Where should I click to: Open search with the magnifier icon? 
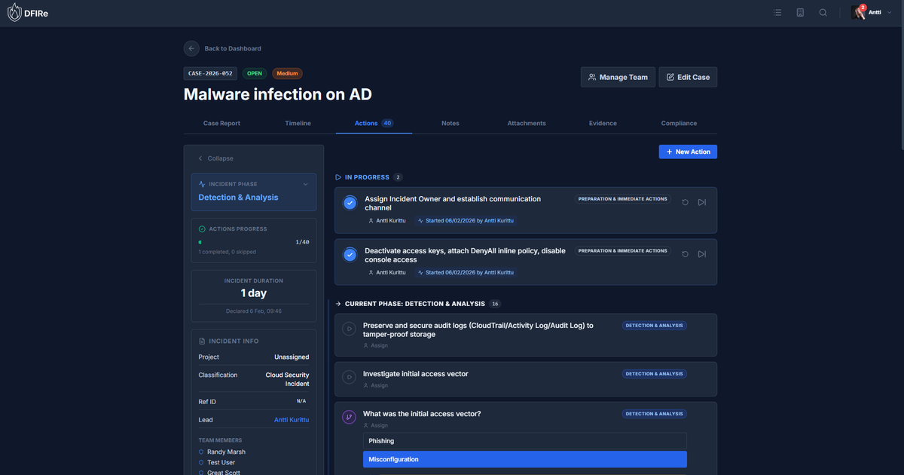(x=823, y=13)
